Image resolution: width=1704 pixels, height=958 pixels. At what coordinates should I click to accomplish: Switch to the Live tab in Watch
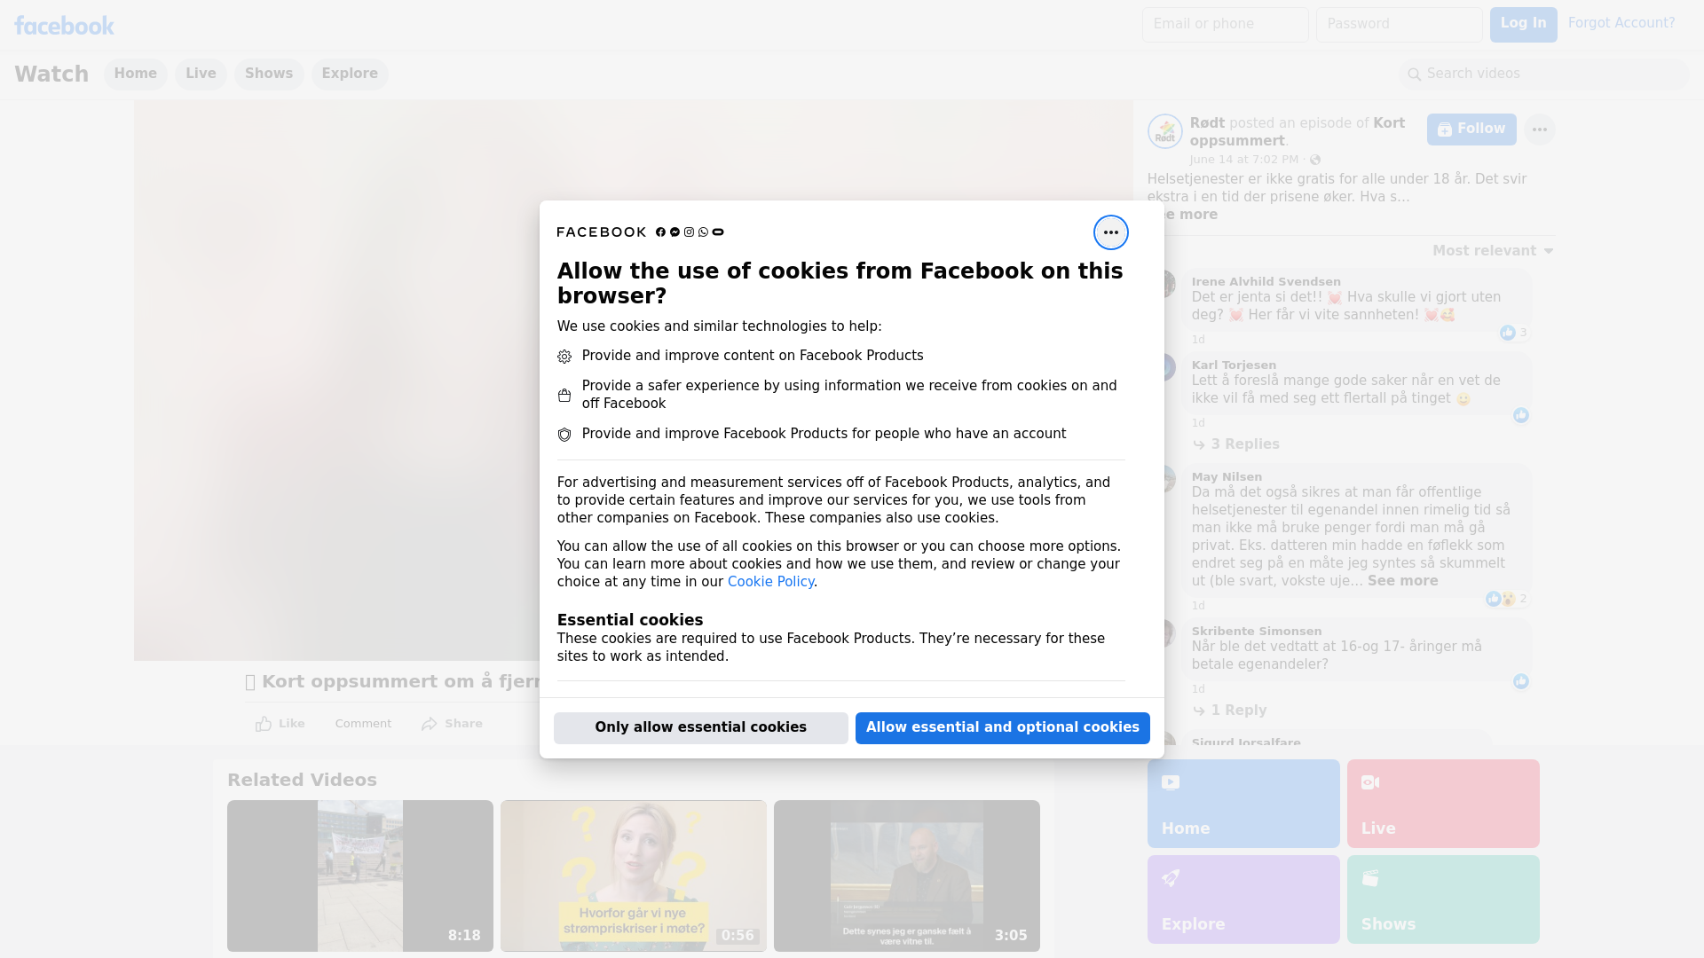tap(201, 74)
